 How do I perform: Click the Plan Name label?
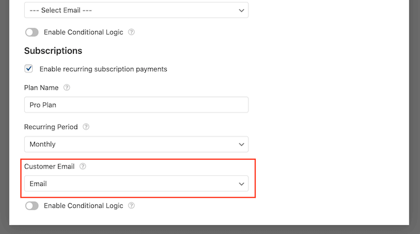click(x=41, y=88)
